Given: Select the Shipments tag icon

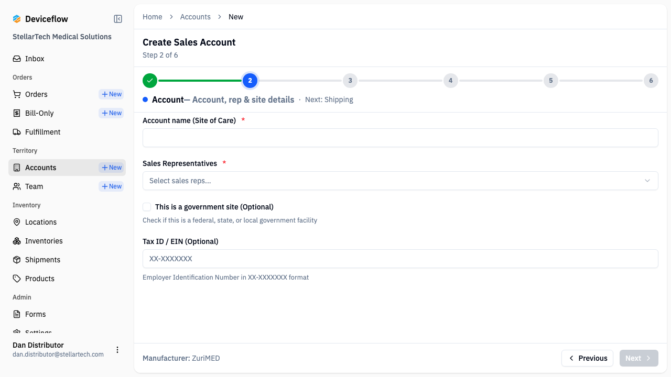Looking at the screenshot, I should tap(17, 260).
